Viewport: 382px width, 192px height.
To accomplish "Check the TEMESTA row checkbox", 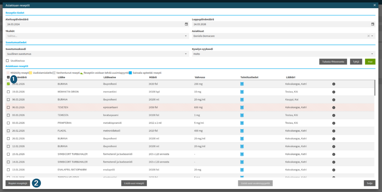I will [x=8, y=115].
